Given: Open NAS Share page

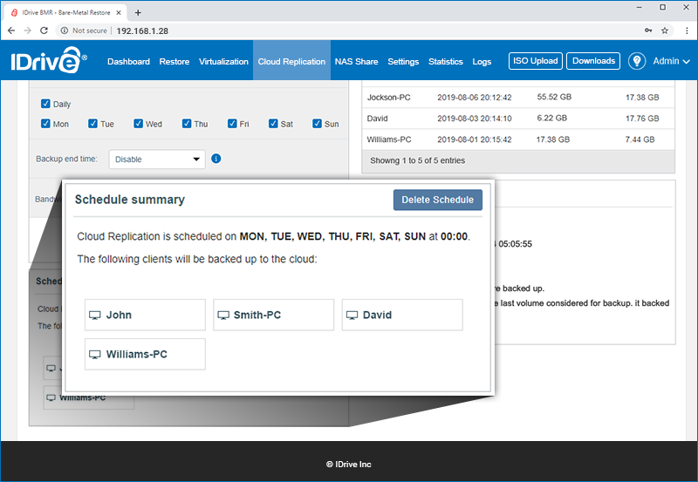Looking at the screenshot, I should tap(356, 61).
